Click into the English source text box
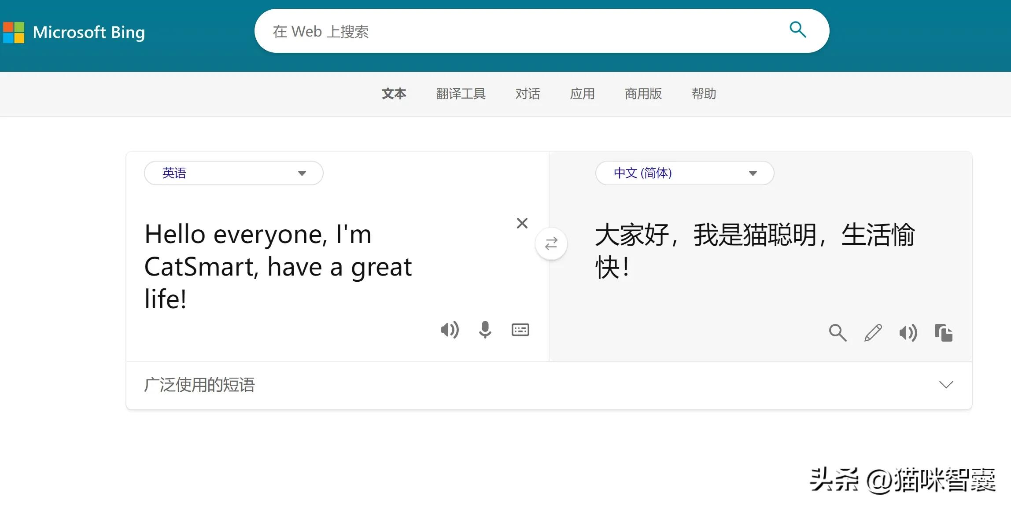1011x508 pixels. 278,266
